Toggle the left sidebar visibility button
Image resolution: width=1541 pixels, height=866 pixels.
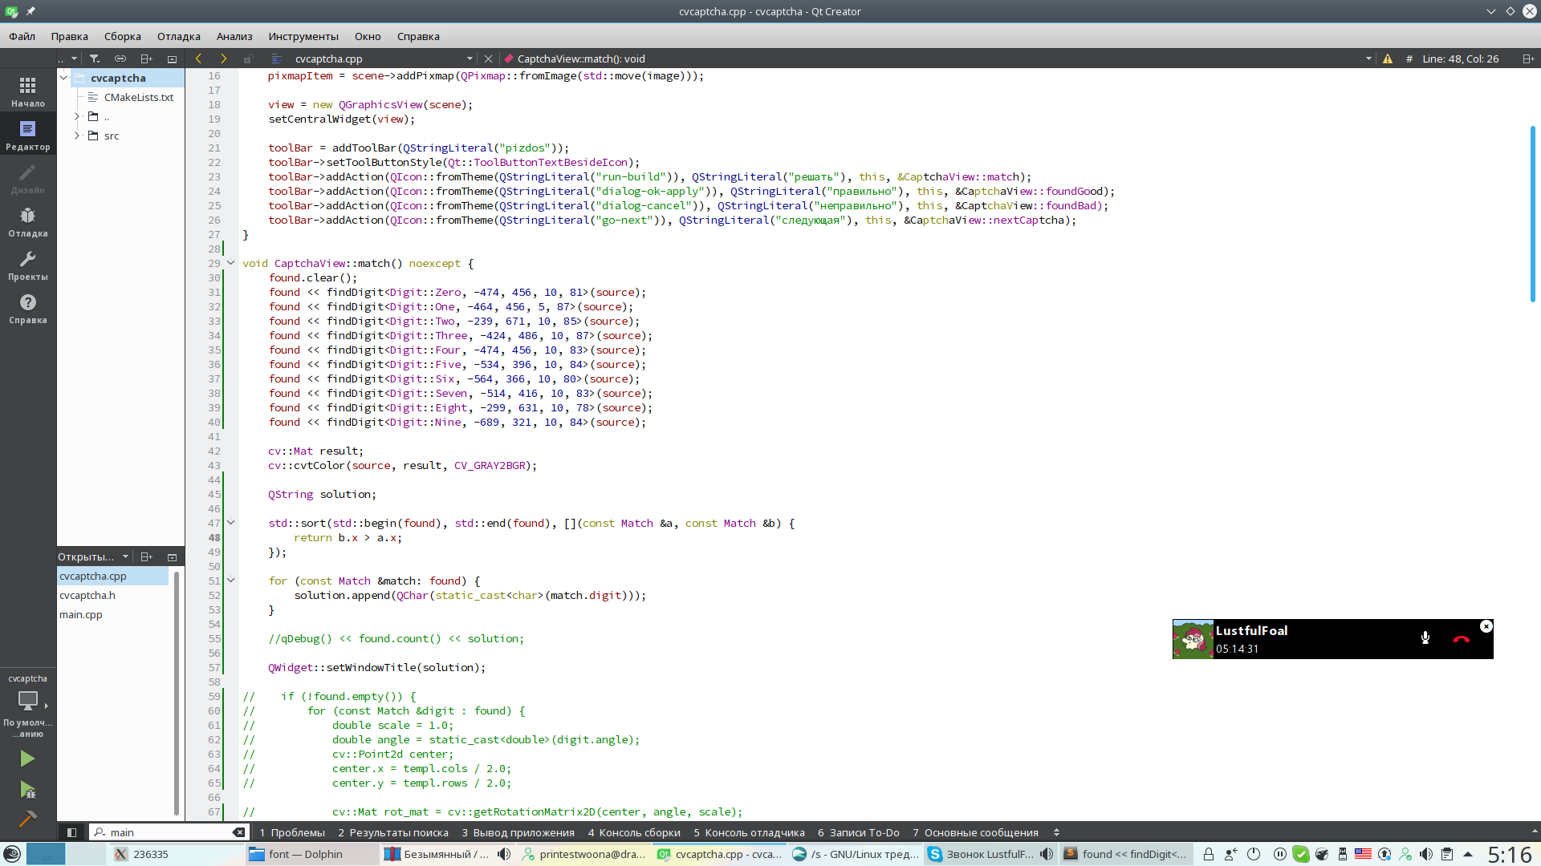tap(71, 832)
